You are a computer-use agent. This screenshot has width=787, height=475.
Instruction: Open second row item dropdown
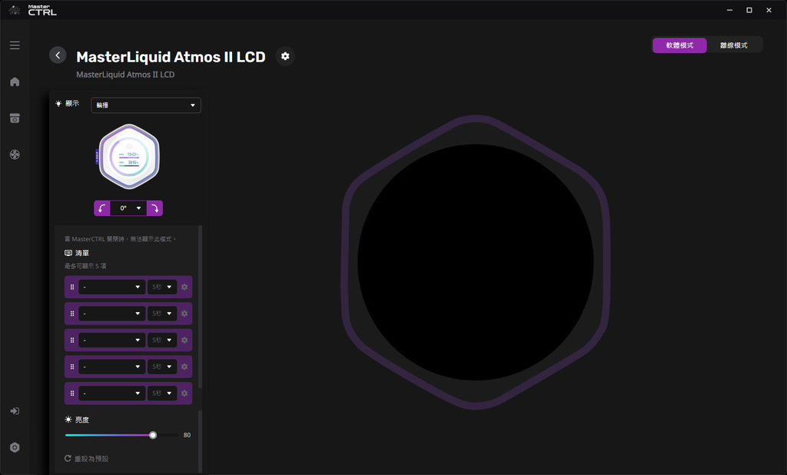pyautogui.click(x=112, y=314)
